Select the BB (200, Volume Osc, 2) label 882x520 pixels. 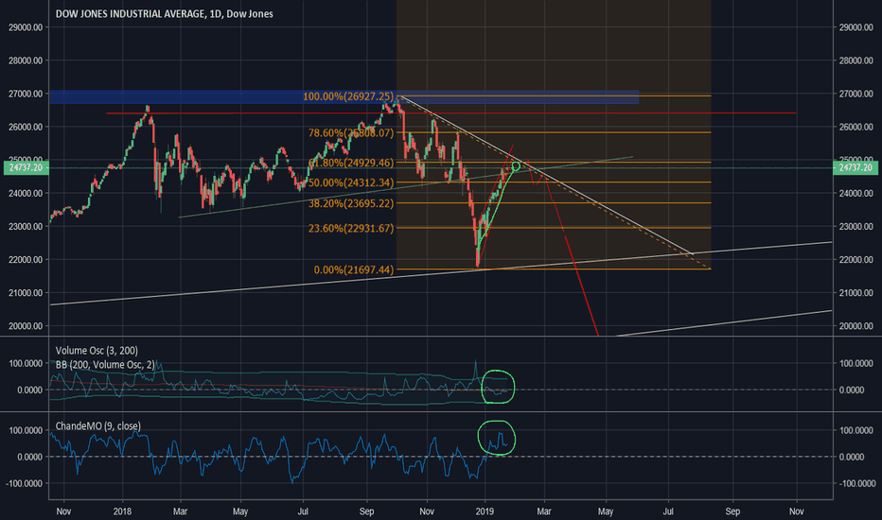(105, 365)
